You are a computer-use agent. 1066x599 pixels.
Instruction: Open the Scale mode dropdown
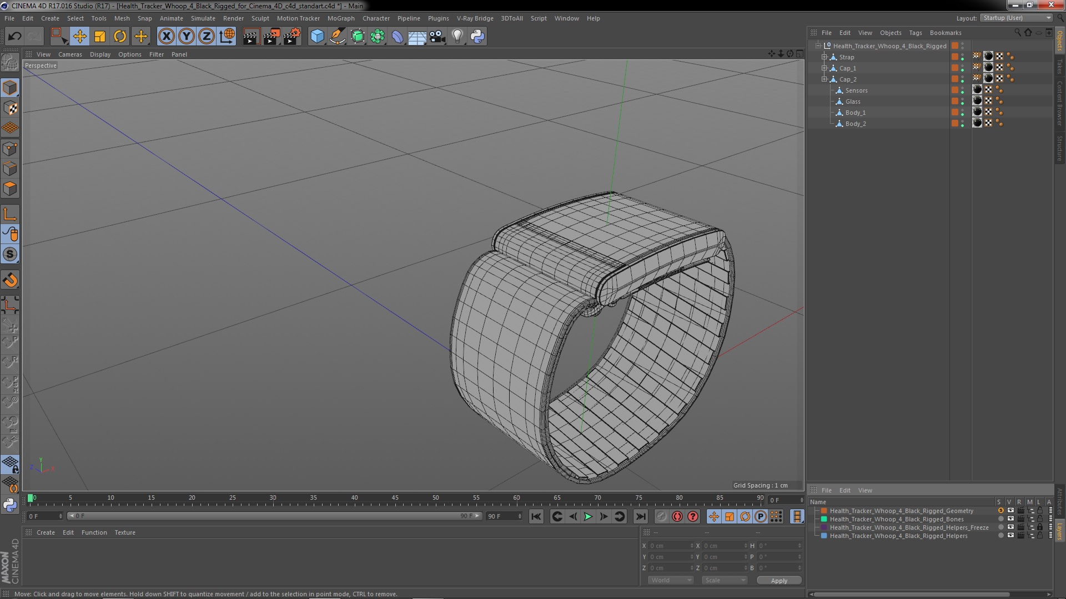724,580
